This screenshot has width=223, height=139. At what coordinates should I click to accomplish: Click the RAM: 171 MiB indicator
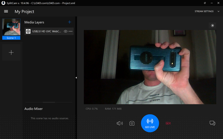tap(113, 109)
